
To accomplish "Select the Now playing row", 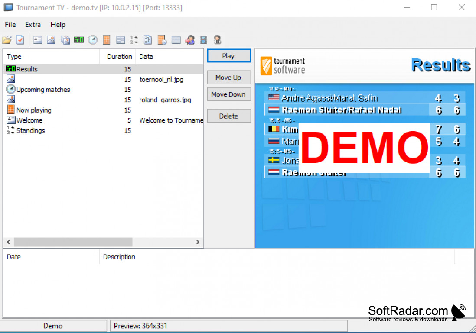I will pos(103,110).
